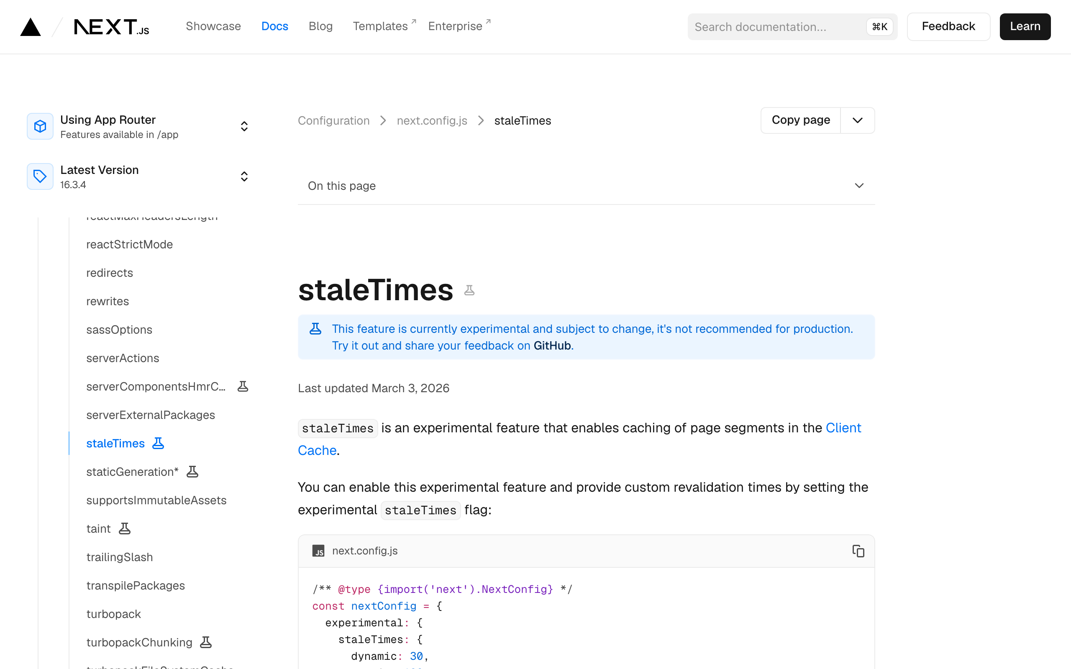Select rewrites in the sidebar
The image size is (1071, 669).
click(108, 301)
